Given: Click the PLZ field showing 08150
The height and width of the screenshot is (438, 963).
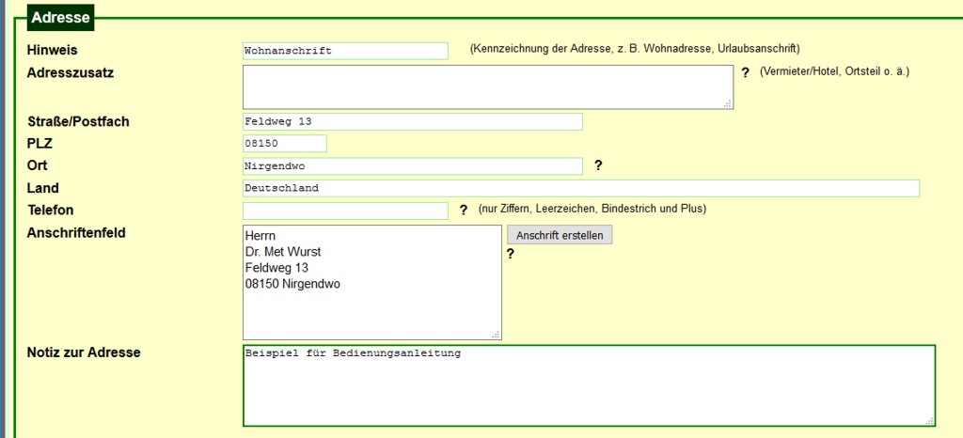Looking at the screenshot, I should (284, 143).
